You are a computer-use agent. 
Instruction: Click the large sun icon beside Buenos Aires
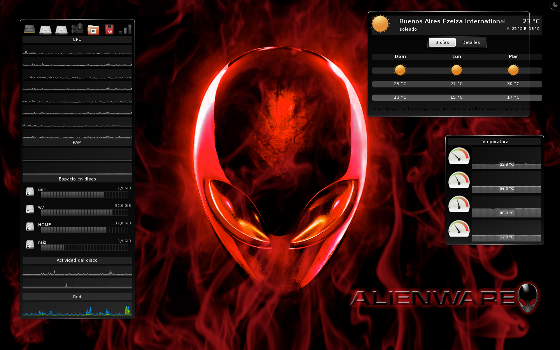380,24
